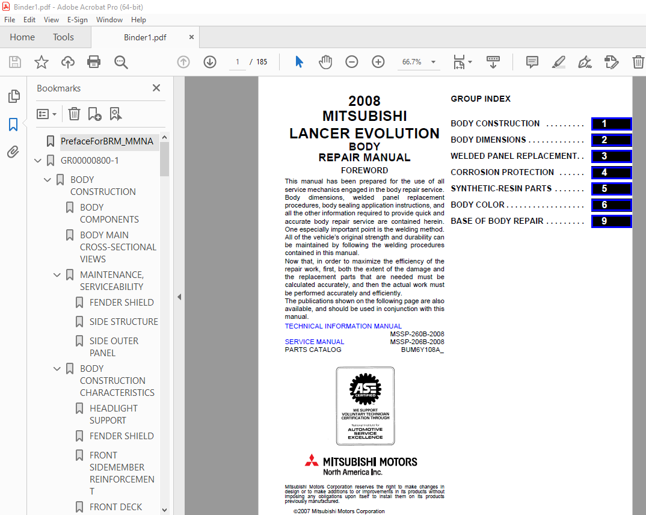
Task: Collapse the MAINTENANCE, SERVICEABILITY bookmark
Action: 58,275
